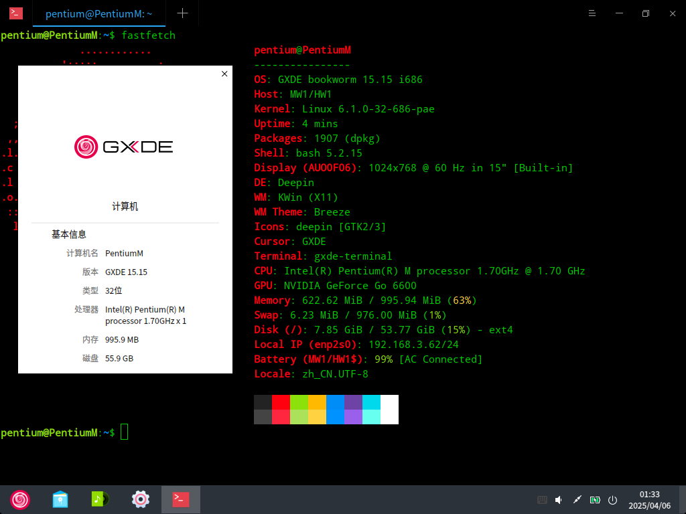Viewport: 686px width, 514px height.
Task: Open the on-screen keyboard tray icon
Action: point(542,499)
